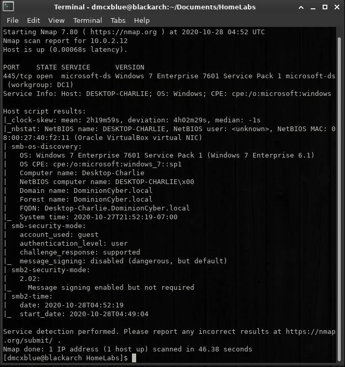345x367 pixels.
Task: Open the Tabs menu
Action: (118, 21)
